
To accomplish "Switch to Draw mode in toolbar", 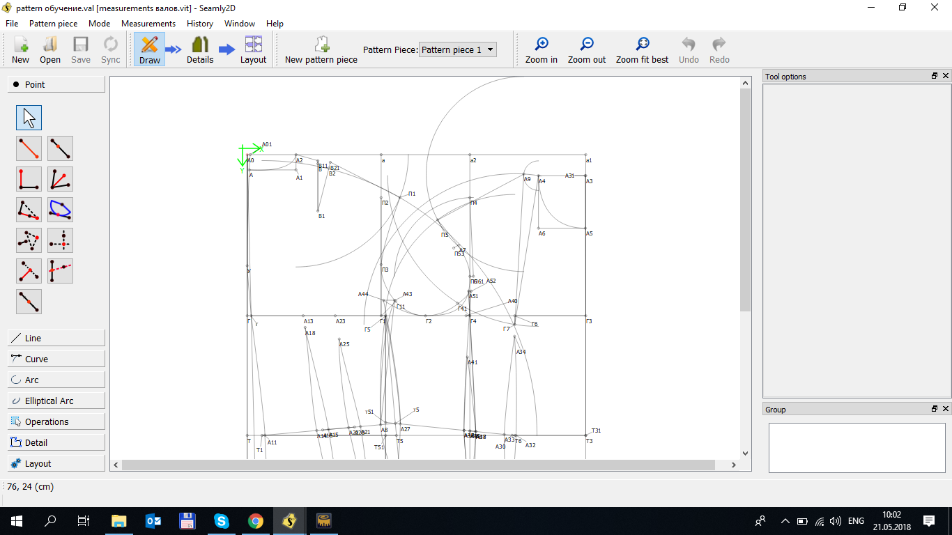I will tap(150, 49).
